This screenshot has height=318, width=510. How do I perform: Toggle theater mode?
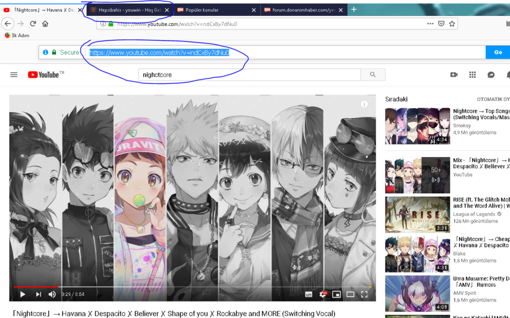[350, 295]
